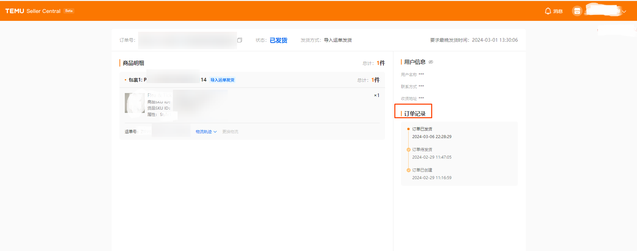Image resolution: width=637 pixels, height=251 pixels.
Task: Open the product thumbnail image
Action: [134, 103]
